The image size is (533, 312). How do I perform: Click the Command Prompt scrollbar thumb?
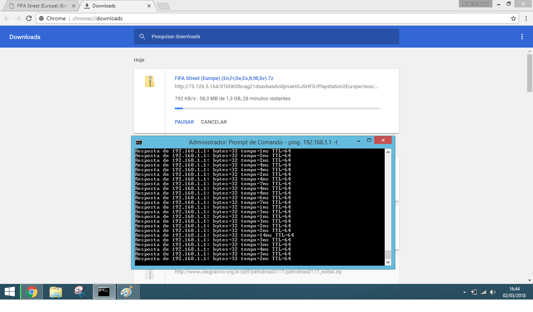point(388,255)
